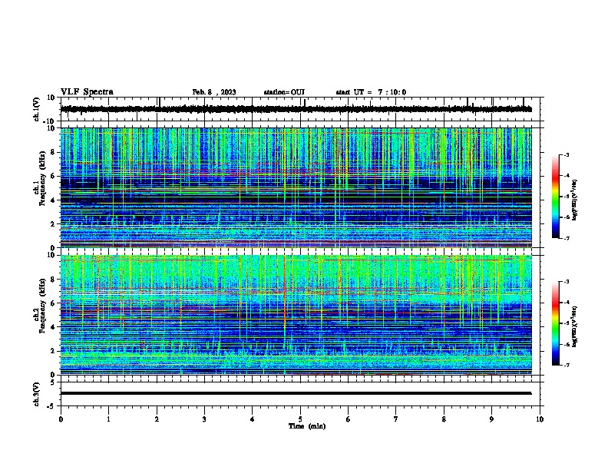Click time axis tick label "9"
This screenshot has height=470, width=608.
click(491, 419)
